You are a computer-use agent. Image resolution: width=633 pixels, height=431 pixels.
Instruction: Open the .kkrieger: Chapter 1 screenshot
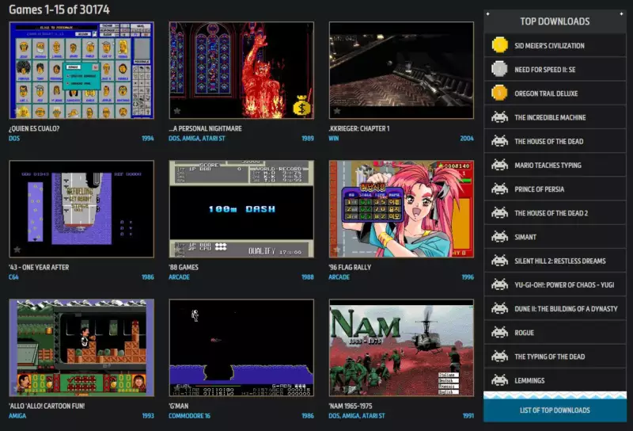click(401, 71)
